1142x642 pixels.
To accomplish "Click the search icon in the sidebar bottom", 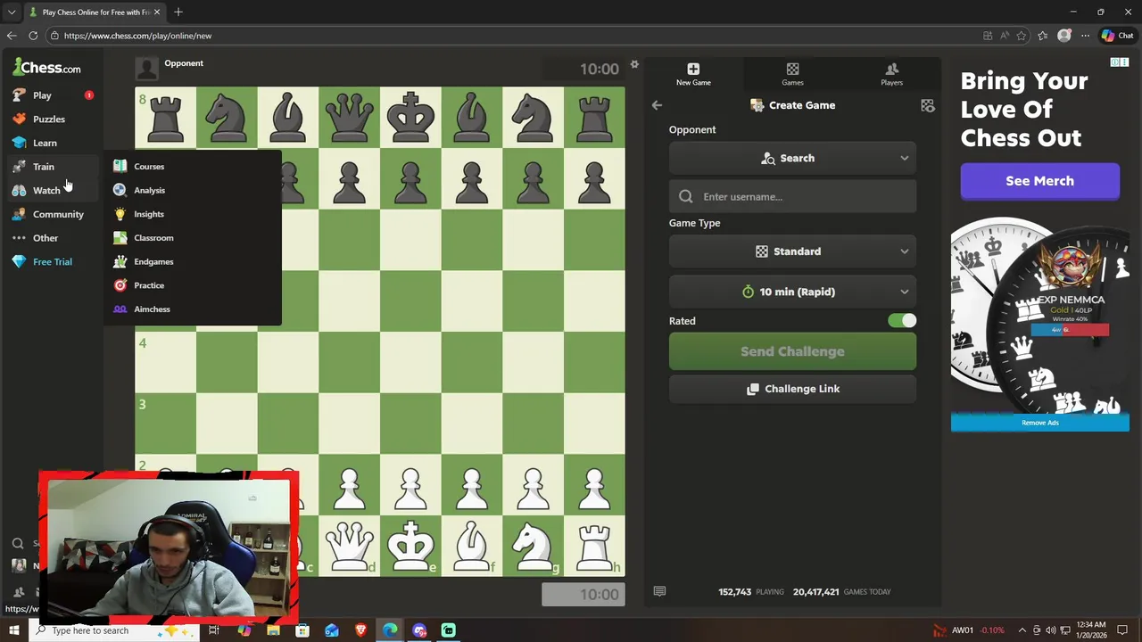I will 18,543.
